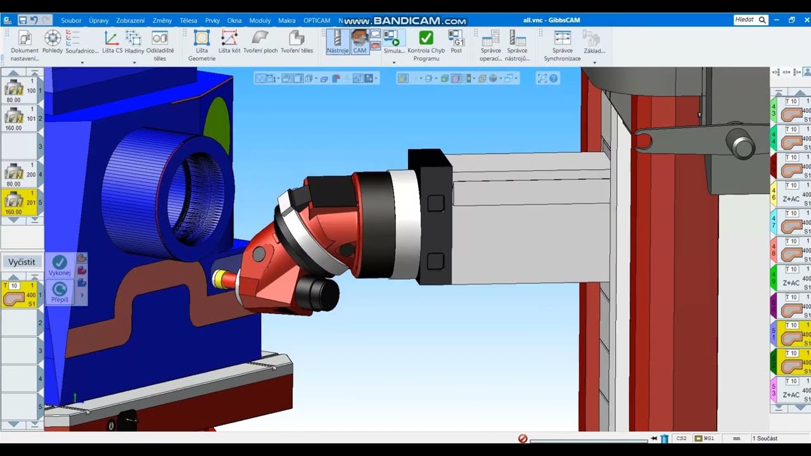The height and width of the screenshot is (456, 811).
Task: Open the Pohledy views tool
Action: [53, 42]
